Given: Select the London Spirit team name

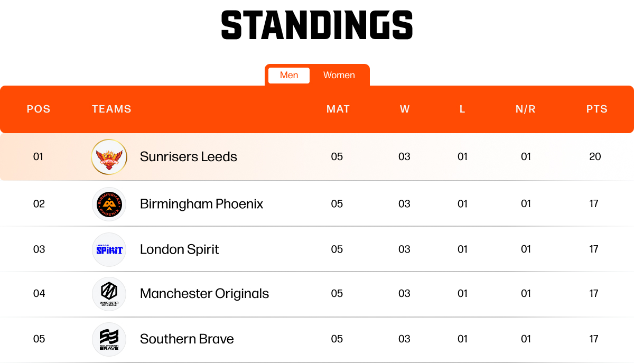Looking at the screenshot, I should click(179, 249).
